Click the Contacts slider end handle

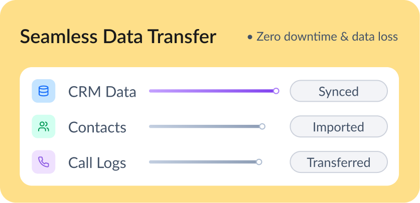pos(262,126)
